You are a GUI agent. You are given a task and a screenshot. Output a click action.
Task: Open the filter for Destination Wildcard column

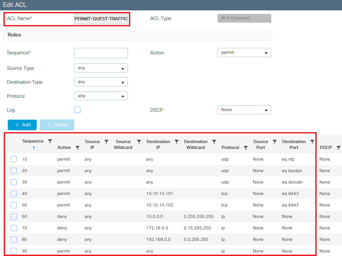pos(214,141)
